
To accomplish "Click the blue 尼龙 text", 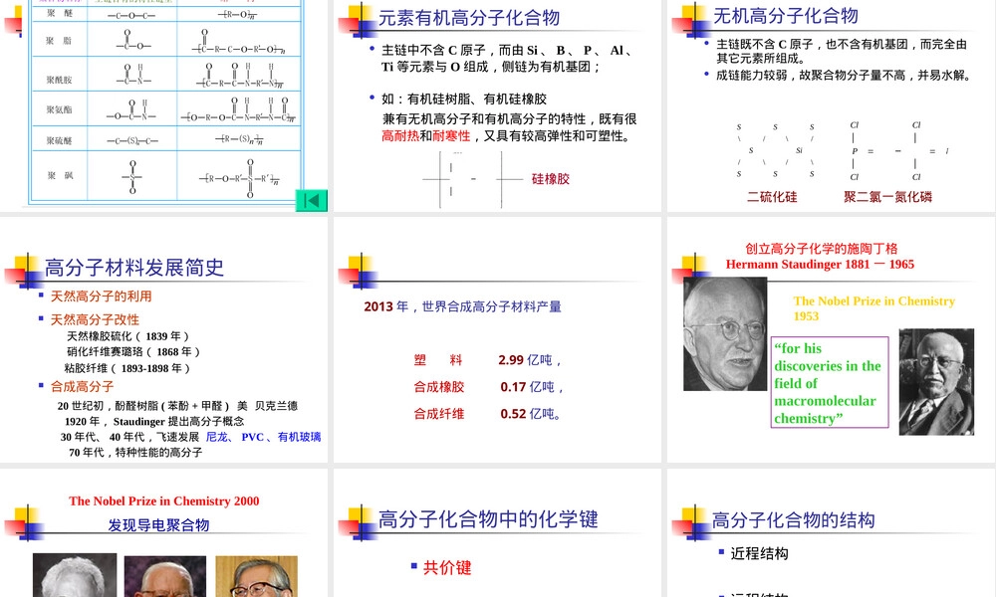I will pos(216,437).
